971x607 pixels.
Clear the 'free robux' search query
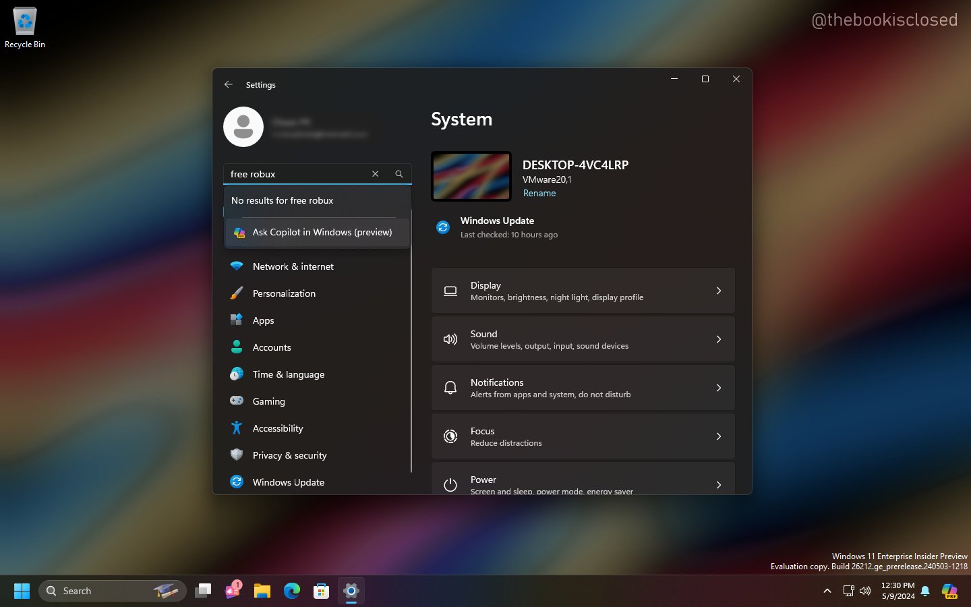tap(375, 174)
